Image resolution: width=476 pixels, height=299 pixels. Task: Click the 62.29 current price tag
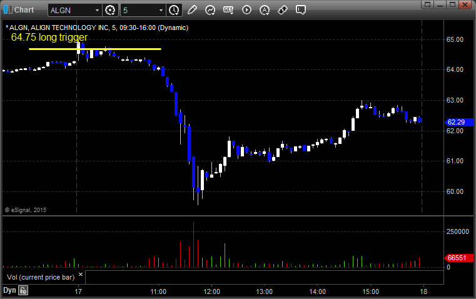458,122
